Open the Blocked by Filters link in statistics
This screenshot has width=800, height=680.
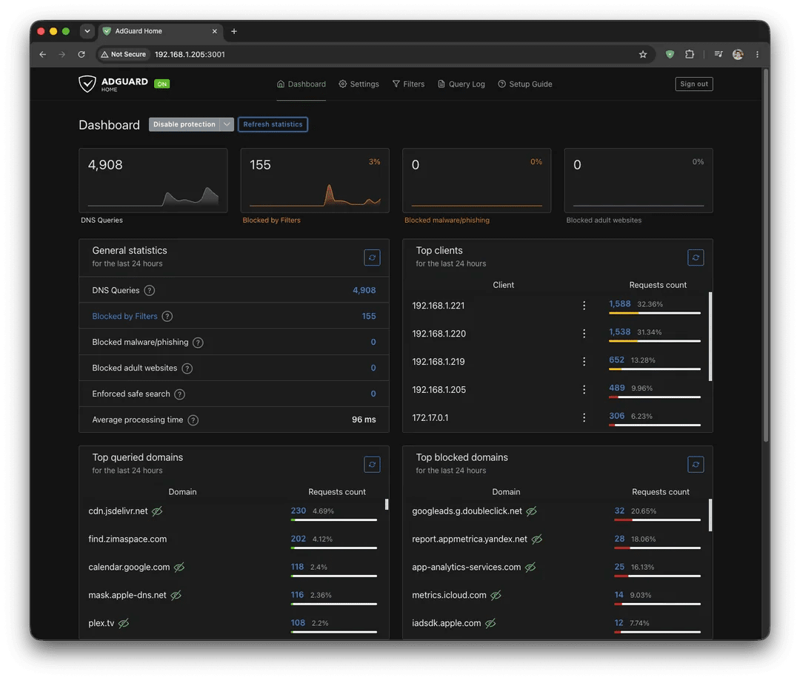pyautogui.click(x=124, y=317)
